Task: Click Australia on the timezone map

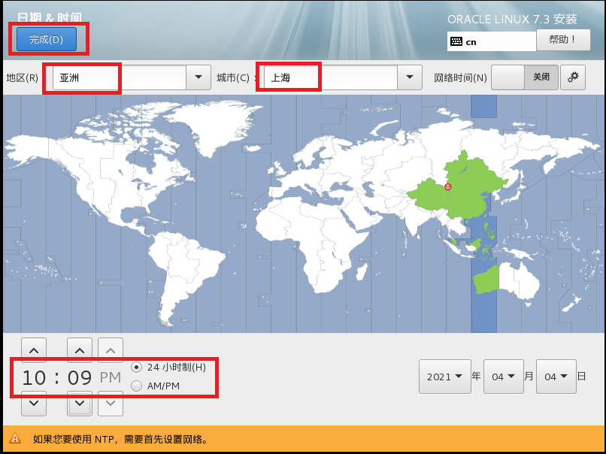Action: 506,280
